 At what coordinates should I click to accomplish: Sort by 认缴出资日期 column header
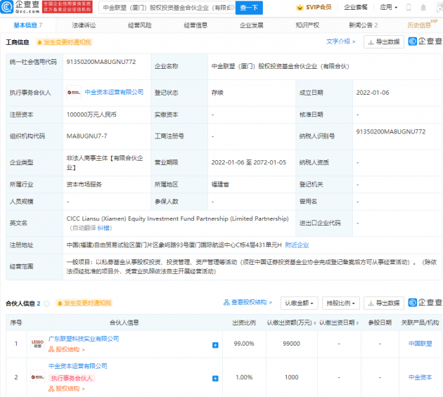(339, 323)
